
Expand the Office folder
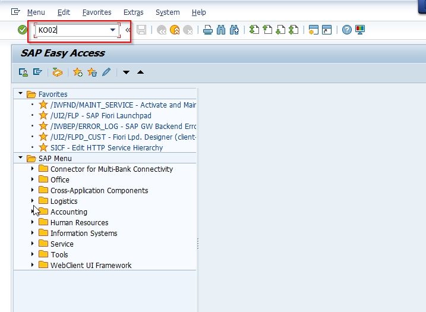click(x=32, y=179)
